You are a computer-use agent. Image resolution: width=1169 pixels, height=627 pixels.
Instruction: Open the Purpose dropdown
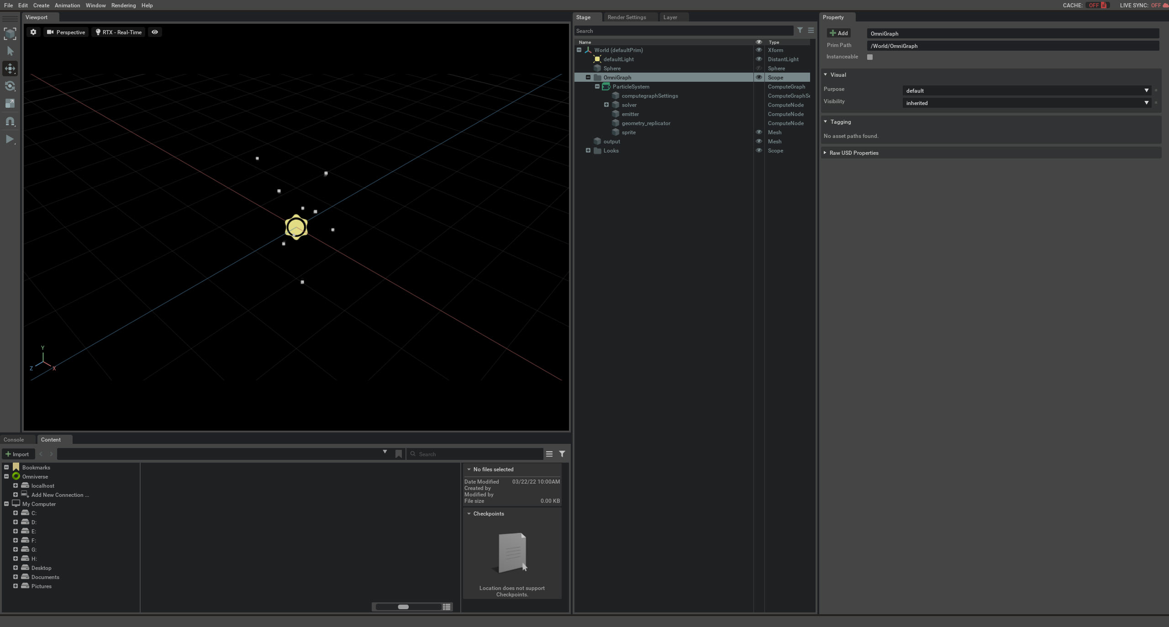1027,90
